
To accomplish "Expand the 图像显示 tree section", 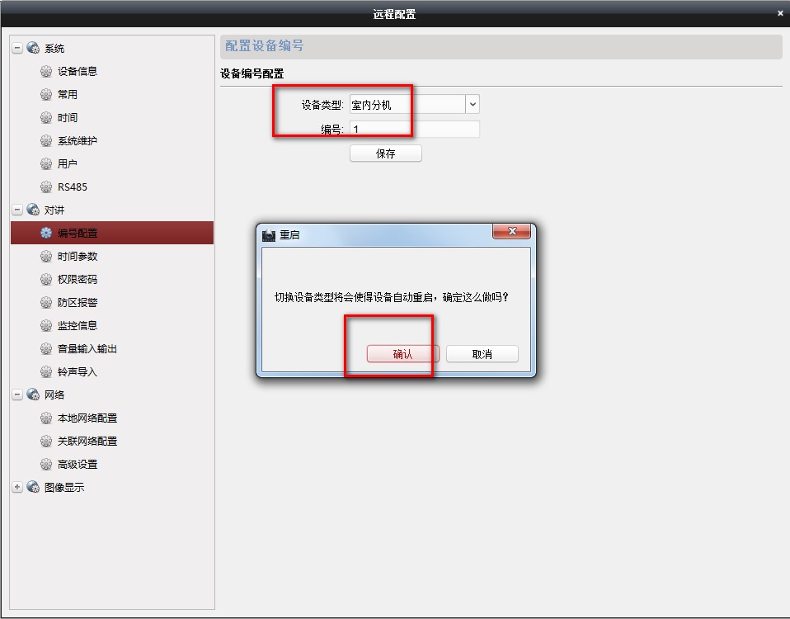I will point(17,488).
